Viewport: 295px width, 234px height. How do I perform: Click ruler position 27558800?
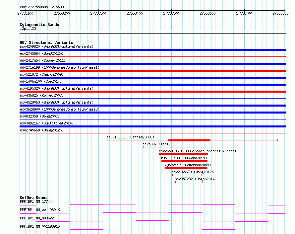click(280, 13)
